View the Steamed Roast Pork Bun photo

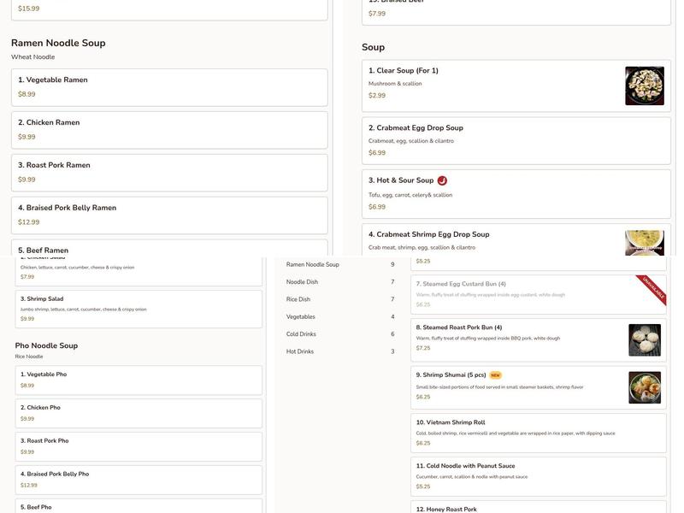645,339
